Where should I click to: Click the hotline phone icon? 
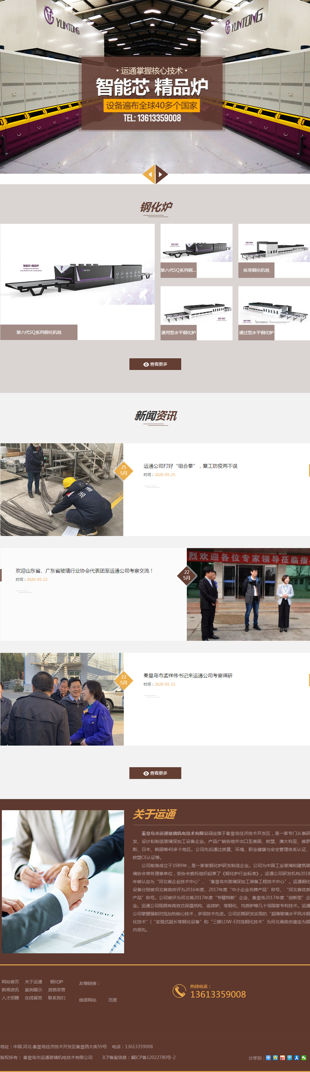179,991
